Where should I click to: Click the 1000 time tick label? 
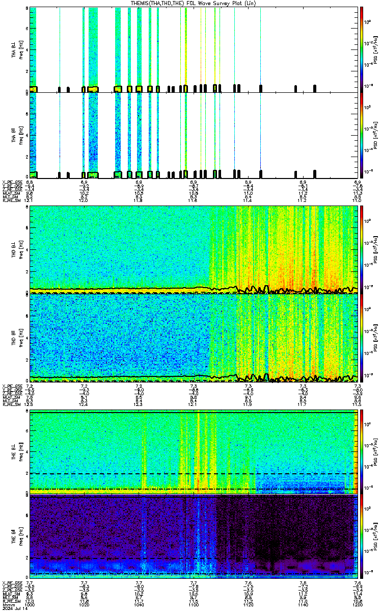(x=30, y=605)
